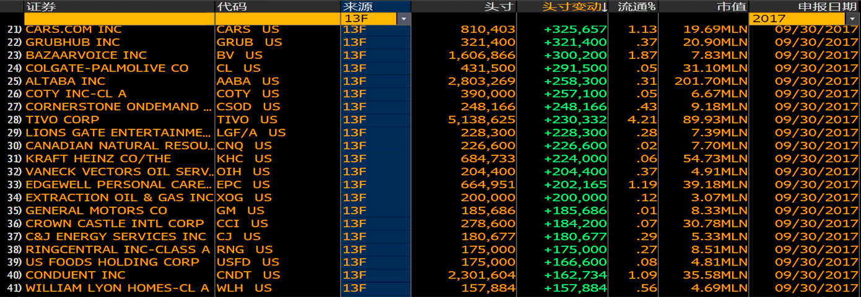Sort by 头寸变动 column header

574,7
